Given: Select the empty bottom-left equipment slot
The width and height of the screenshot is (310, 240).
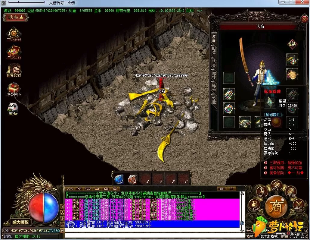Looking at the screenshot, I should pyautogui.click(x=229, y=122).
